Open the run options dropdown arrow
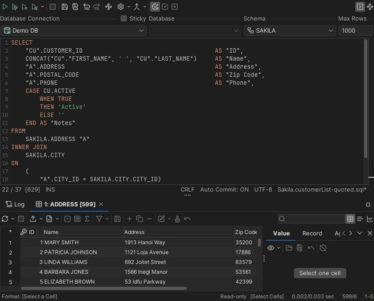Viewport: 374px width, 301px height. pyautogui.click(x=42, y=7)
